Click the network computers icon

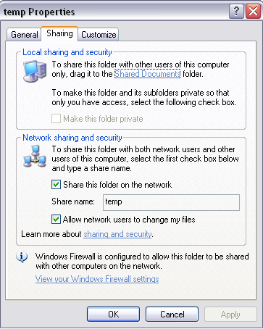click(x=35, y=157)
